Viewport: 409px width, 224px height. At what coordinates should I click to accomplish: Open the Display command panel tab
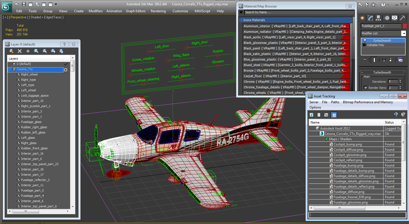coord(395,18)
